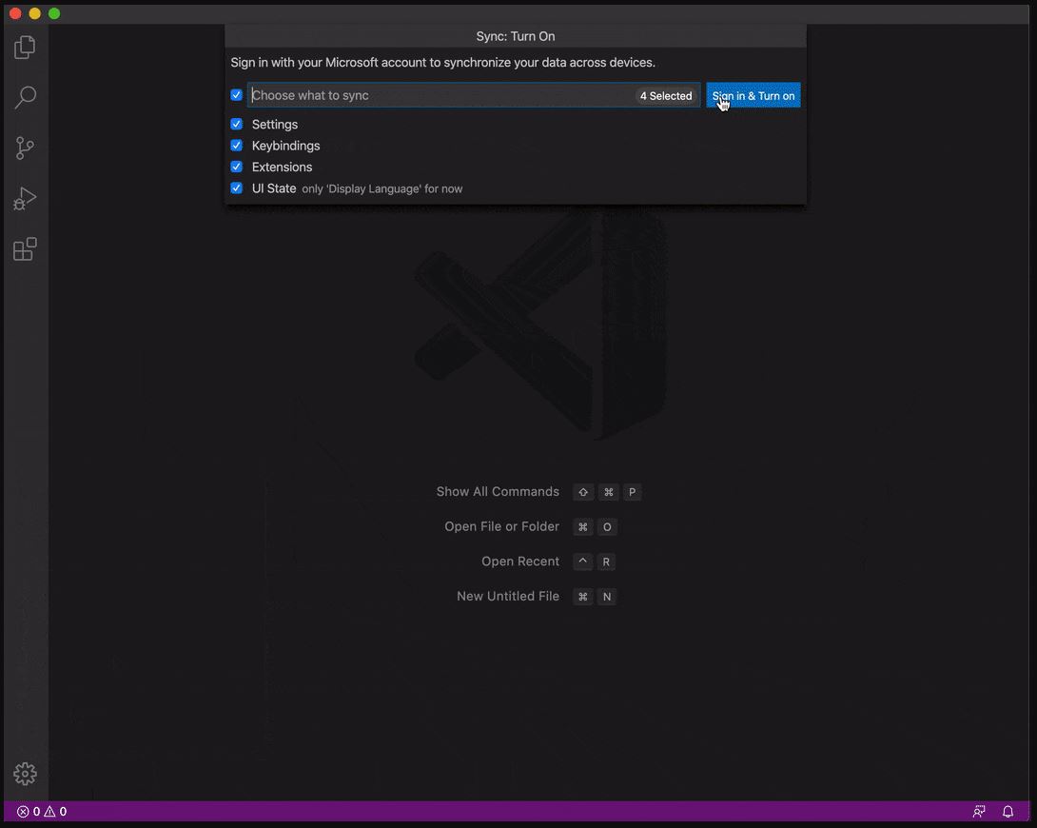1037x828 pixels.
Task: Click 'New Untitled File' text
Action: click(x=508, y=596)
